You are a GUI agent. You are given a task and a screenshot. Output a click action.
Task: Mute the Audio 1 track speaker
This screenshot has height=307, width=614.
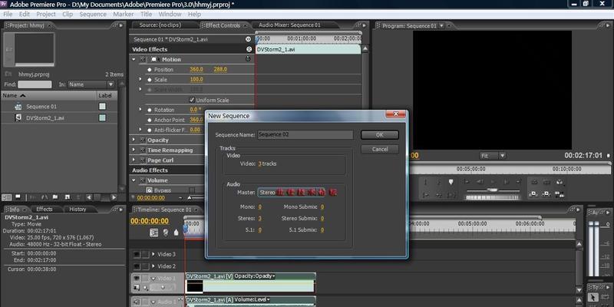(x=137, y=302)
